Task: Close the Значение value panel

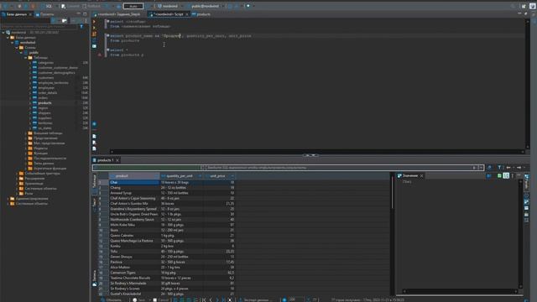Action: (x=421, y=175)
